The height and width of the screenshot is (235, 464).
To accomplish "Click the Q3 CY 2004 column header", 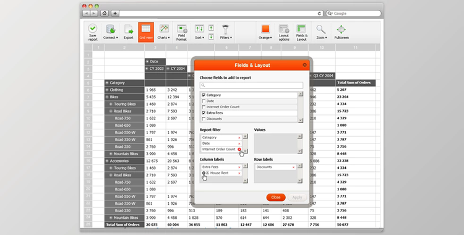I will pyautogui.click(x=322, y=76).
